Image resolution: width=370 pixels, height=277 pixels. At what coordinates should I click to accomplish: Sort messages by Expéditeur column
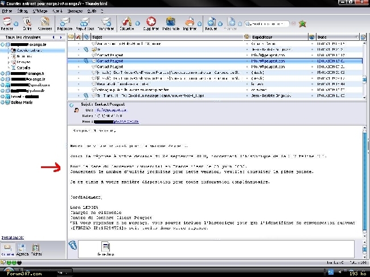pos(279,37)
